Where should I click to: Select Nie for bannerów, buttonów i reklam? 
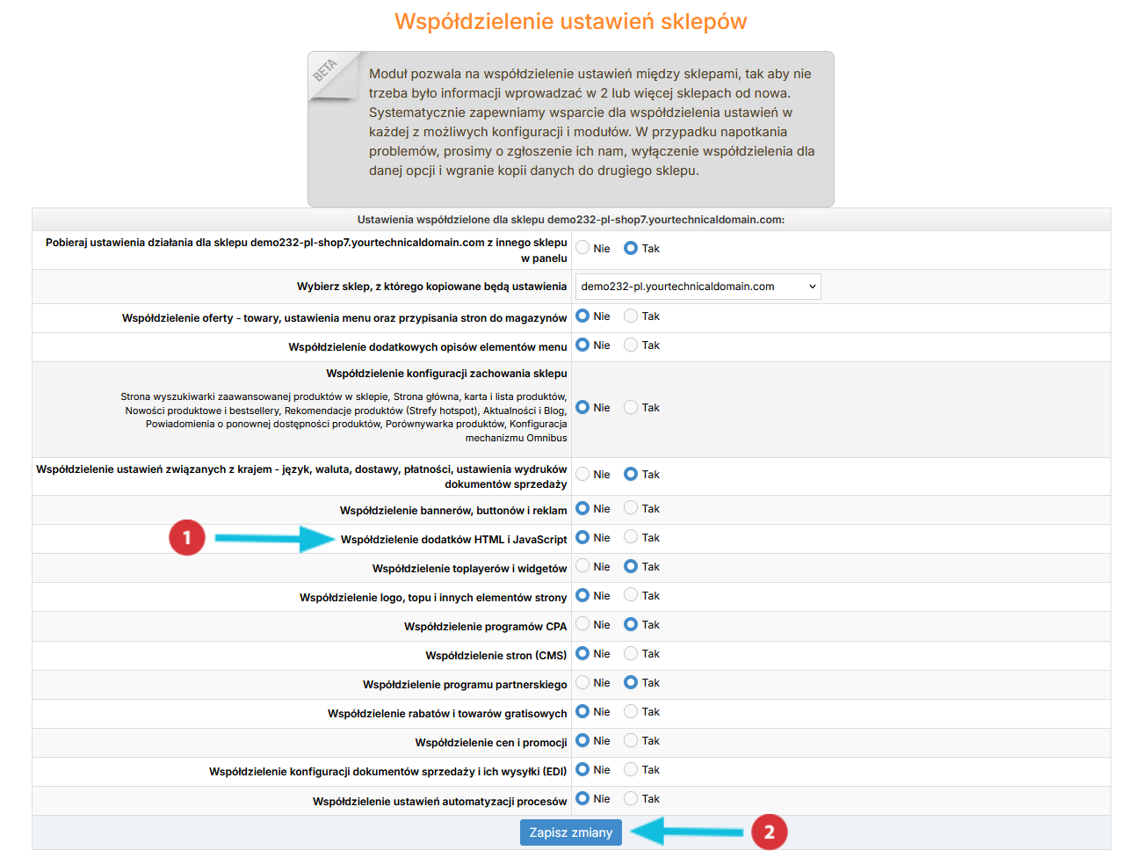click(582, 508)
